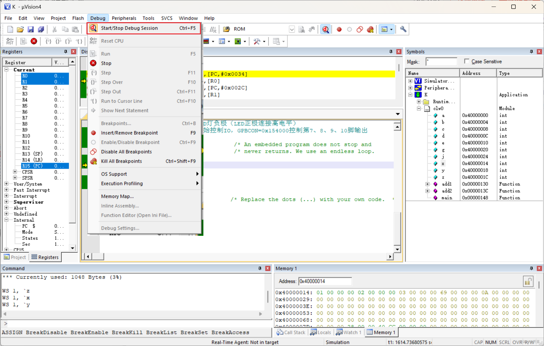544x346 pixels.
Task: Open the Execution Profiling submenu
Action: click(144, 183)
